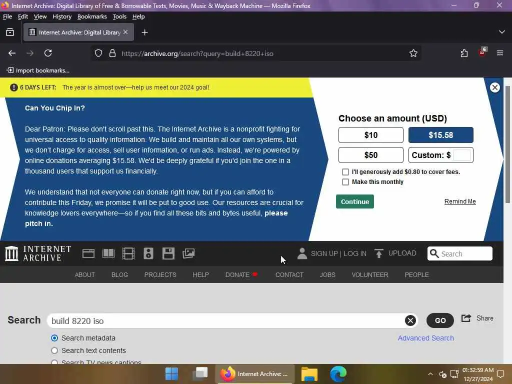Select the $50 donation amount
Viewport: 512px width, 384px height.
pyautogui.click(x=370, y=155)
